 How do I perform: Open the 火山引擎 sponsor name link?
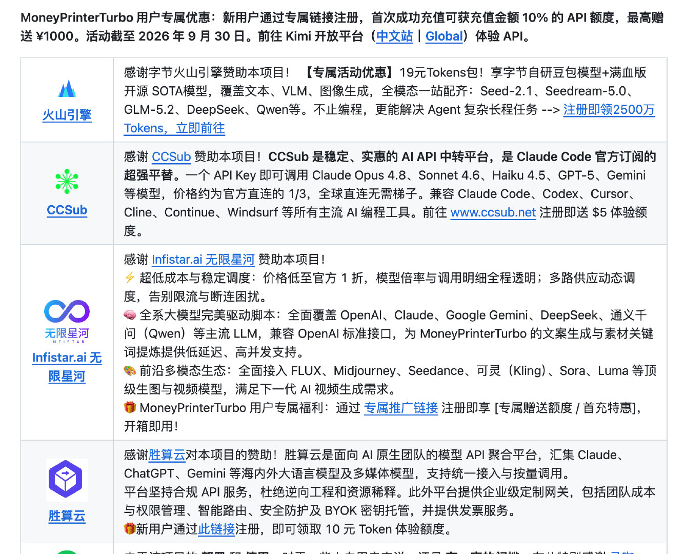pyautogui.click(x=67, y=115)
